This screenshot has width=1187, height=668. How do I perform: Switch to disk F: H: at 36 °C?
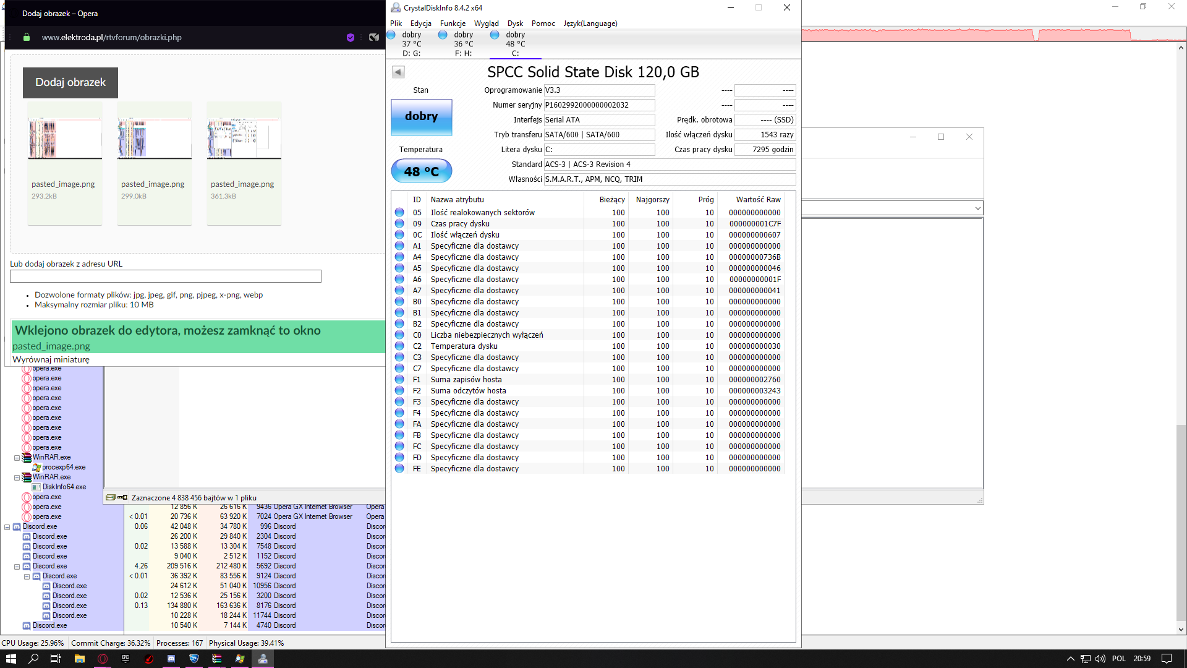click(x=463, y=44)
